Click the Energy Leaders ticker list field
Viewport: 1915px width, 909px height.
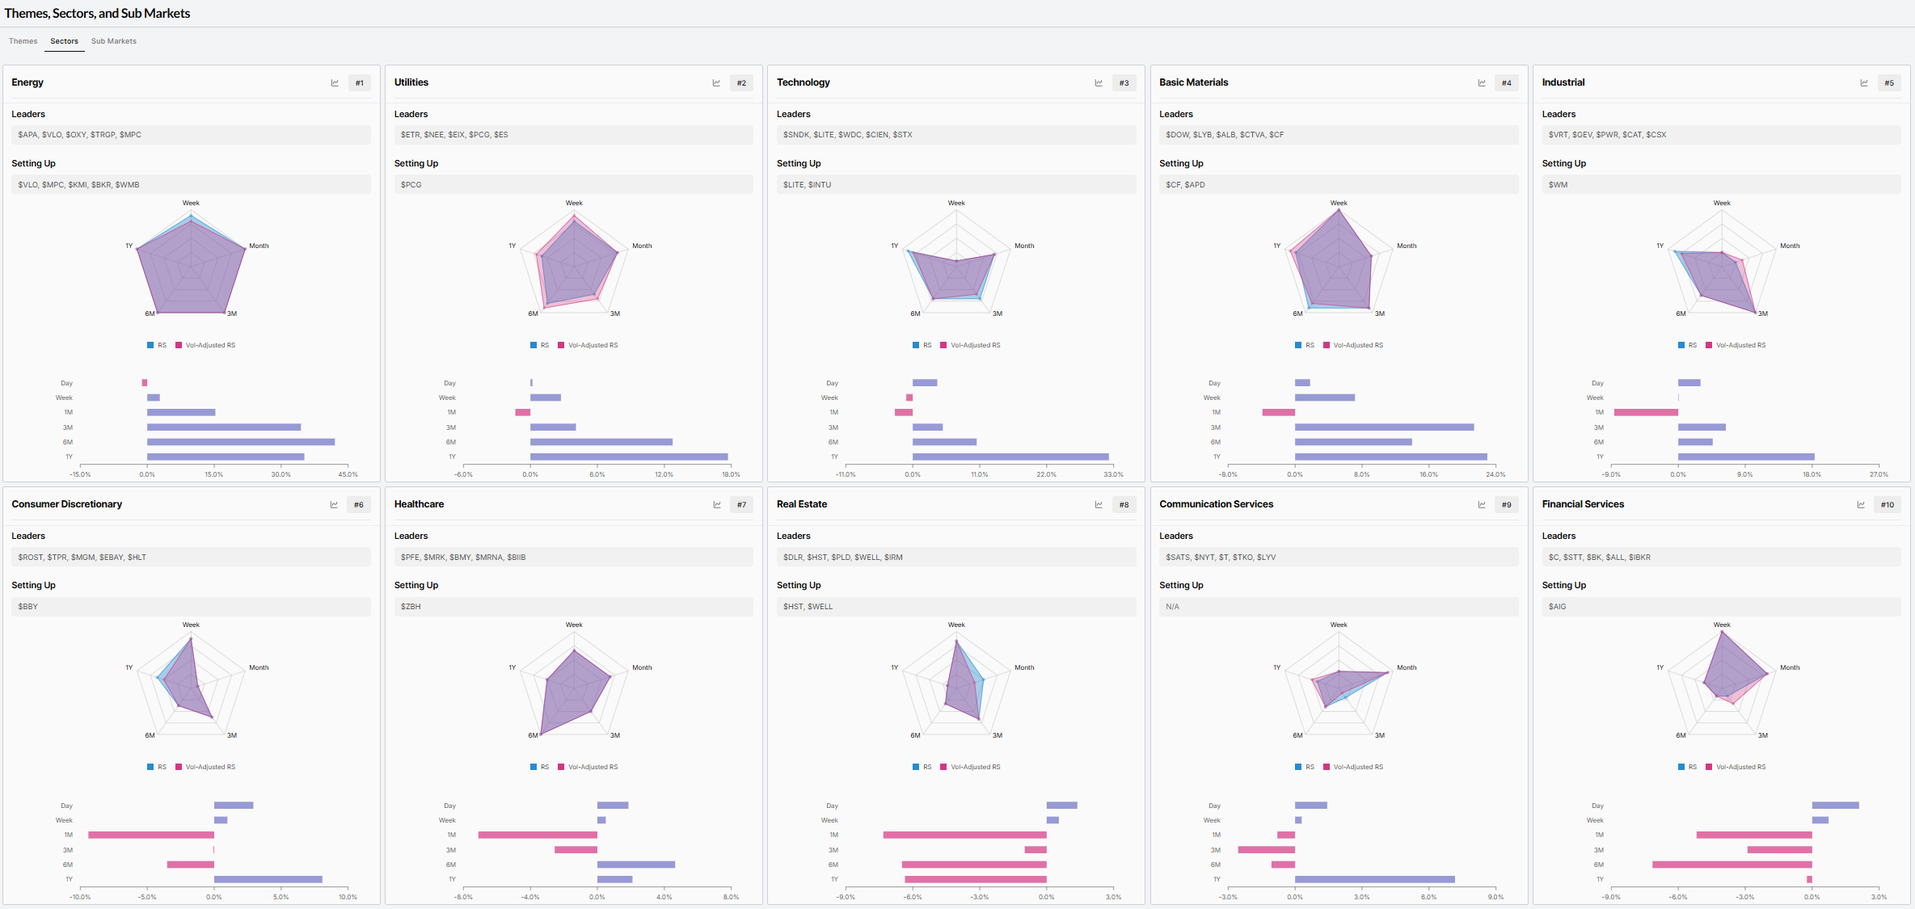pos(191,135)
